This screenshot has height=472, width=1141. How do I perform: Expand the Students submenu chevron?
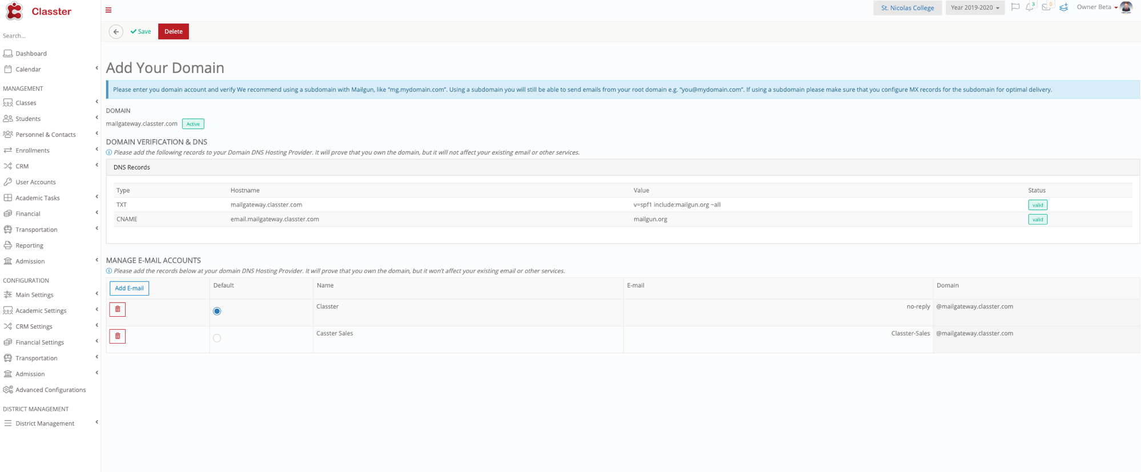96,118
